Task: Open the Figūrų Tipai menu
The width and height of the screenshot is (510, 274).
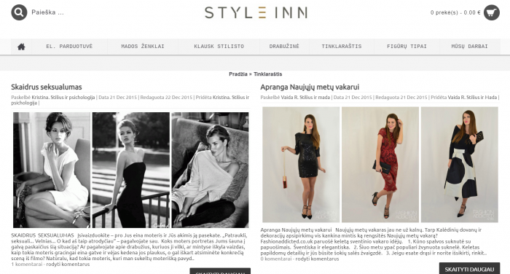Action: [x=407, y=47]
